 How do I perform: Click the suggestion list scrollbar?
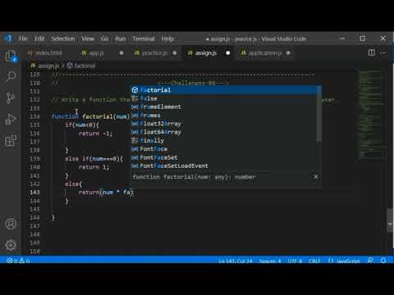[x=318, y=114]
